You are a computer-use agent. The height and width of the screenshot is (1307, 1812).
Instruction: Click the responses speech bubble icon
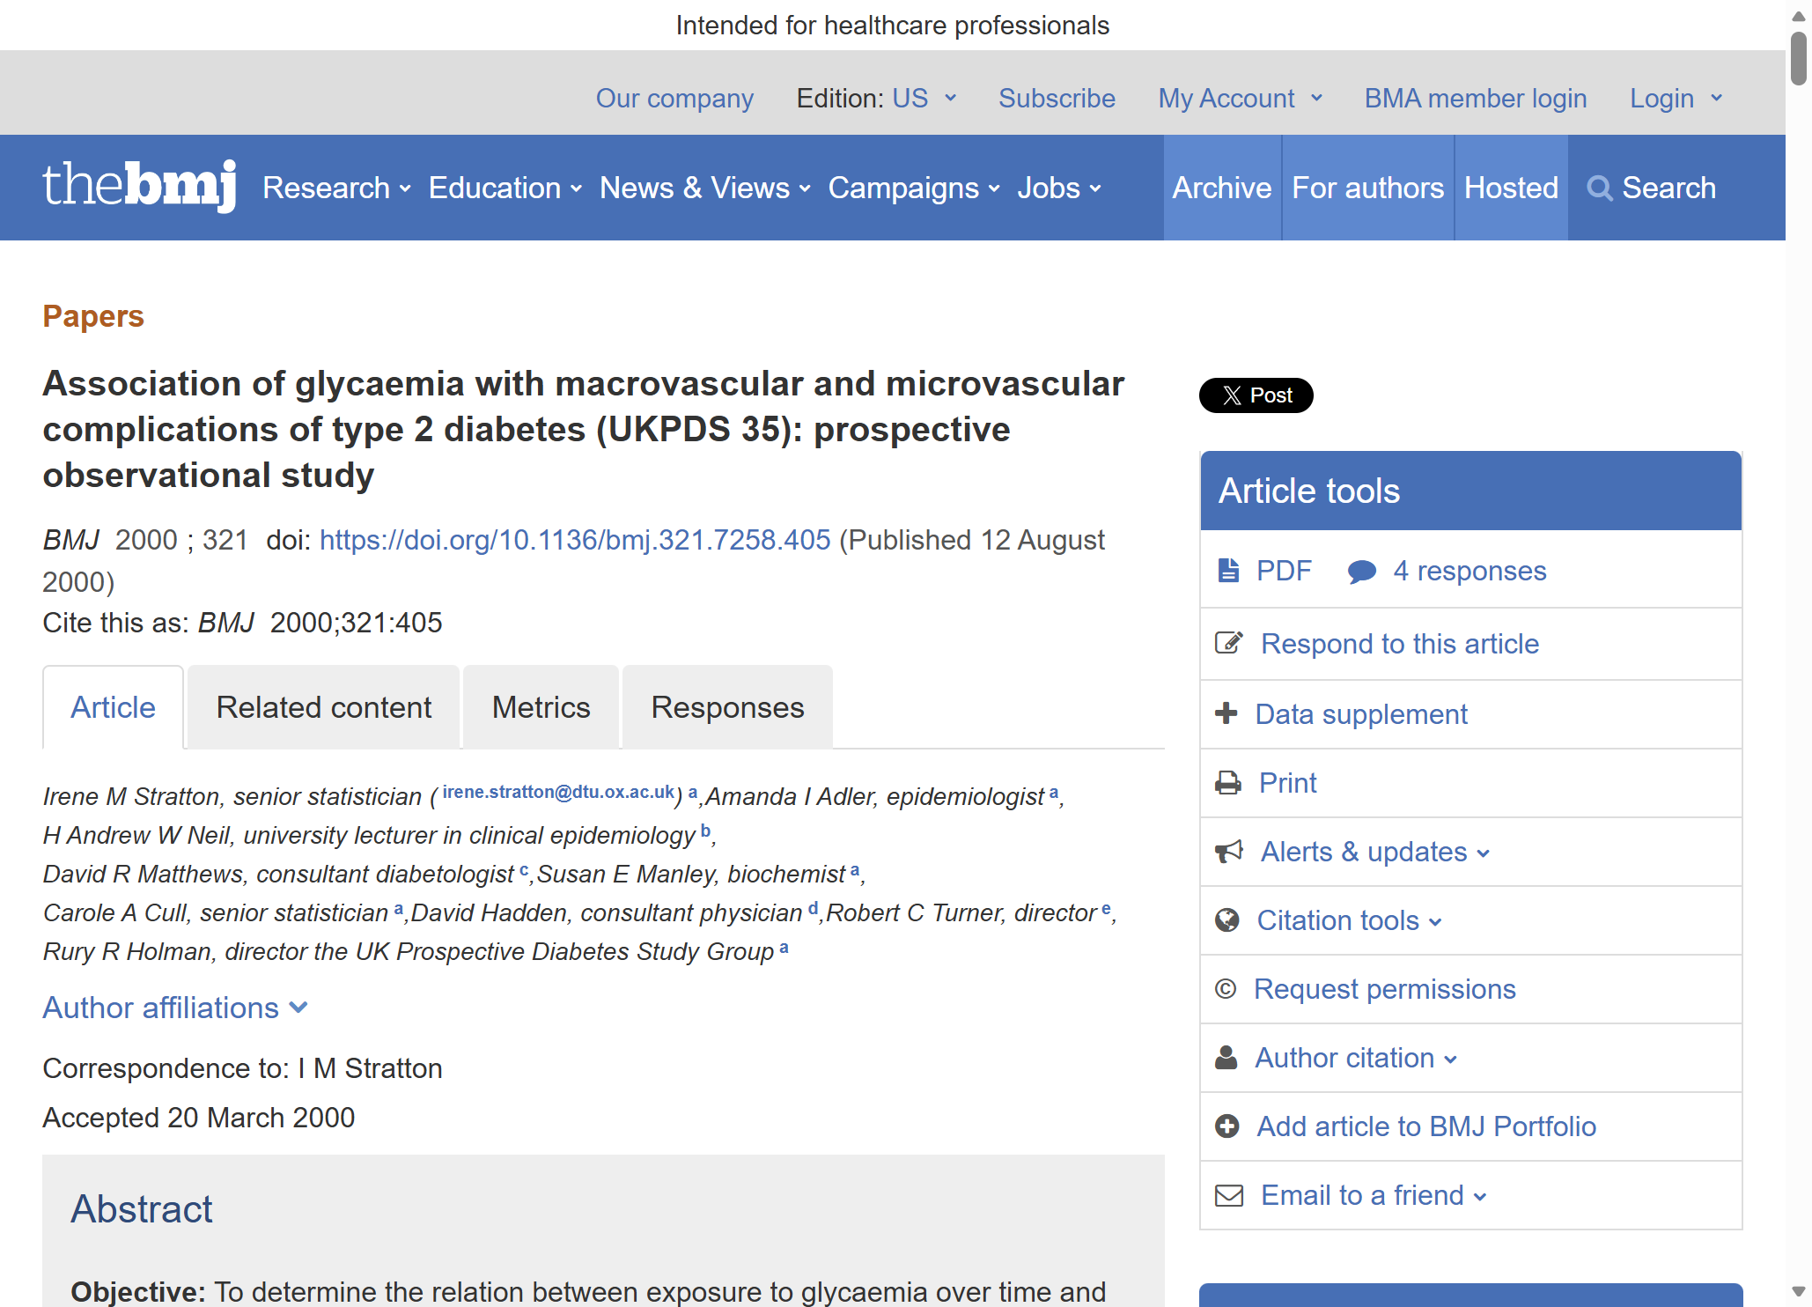pyautogui.click(x=1361, y=572)
